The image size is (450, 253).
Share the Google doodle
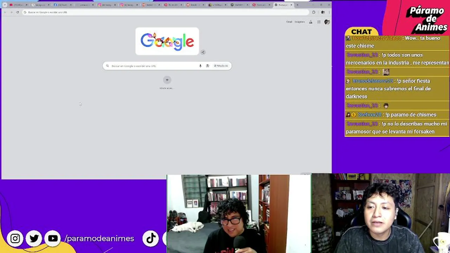203,52
